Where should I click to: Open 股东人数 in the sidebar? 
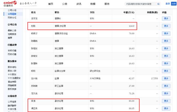(12, 71)
